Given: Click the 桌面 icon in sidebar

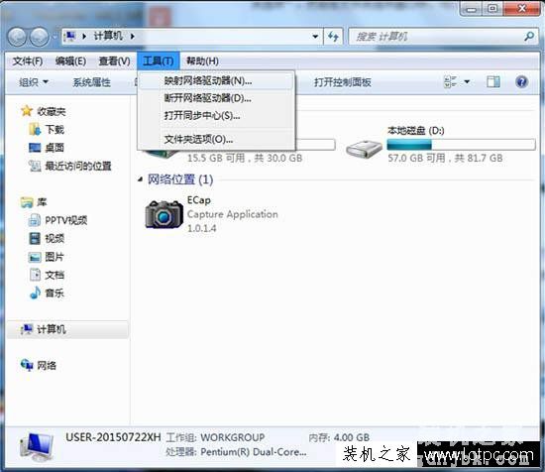Looking at the screenshot, I should (x=35, y=148).
